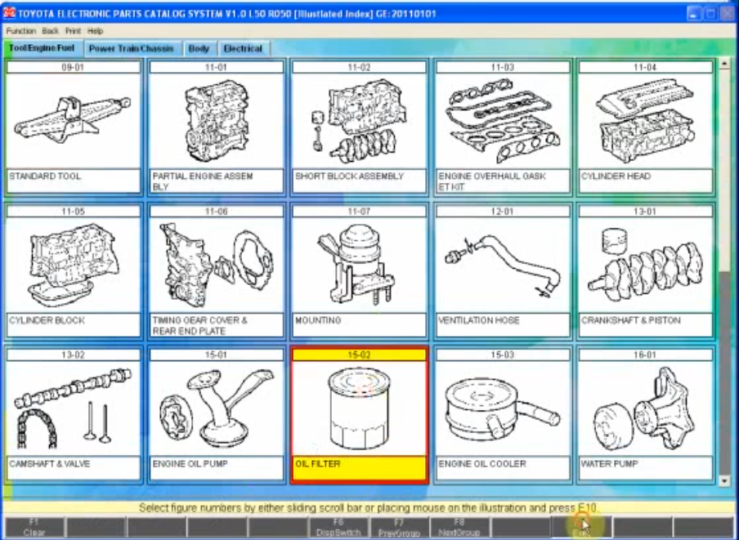Click the scrollbar down arrow
739x540 pixels.
(x=725, y=480)
